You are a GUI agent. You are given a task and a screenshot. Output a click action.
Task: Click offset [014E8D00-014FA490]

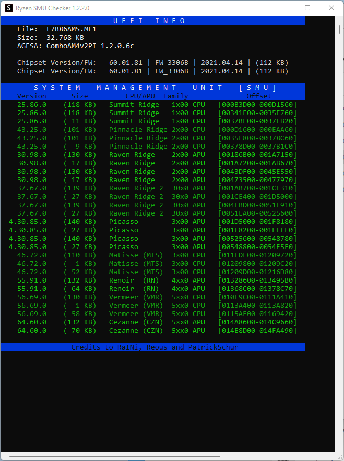pyautogui.click(x=257, y=331)
